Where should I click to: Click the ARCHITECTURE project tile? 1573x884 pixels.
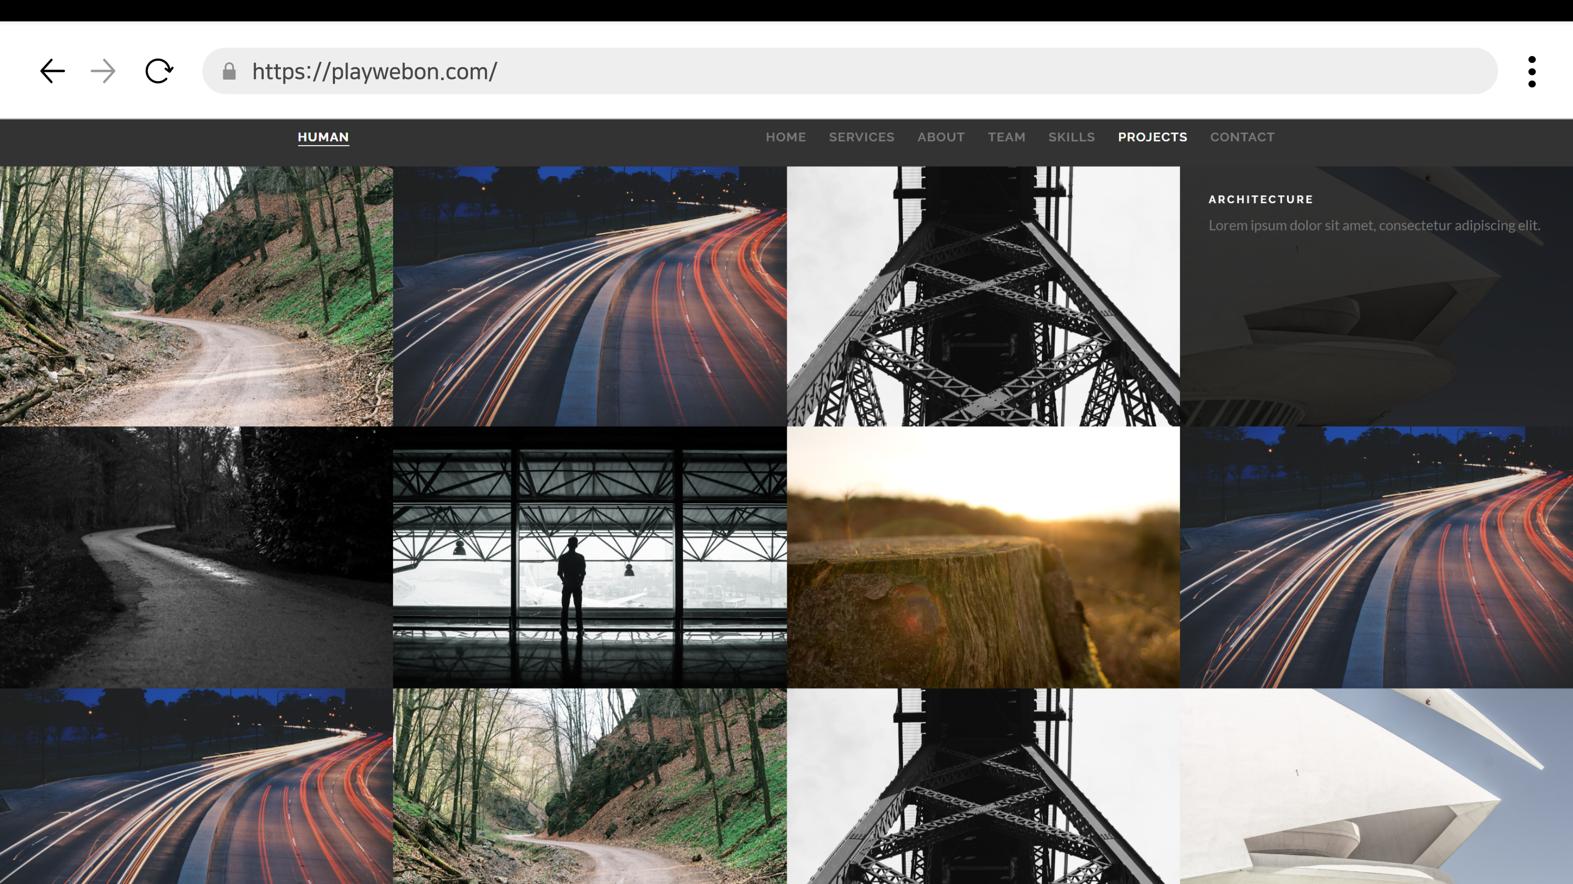(x=1376, y=296)
